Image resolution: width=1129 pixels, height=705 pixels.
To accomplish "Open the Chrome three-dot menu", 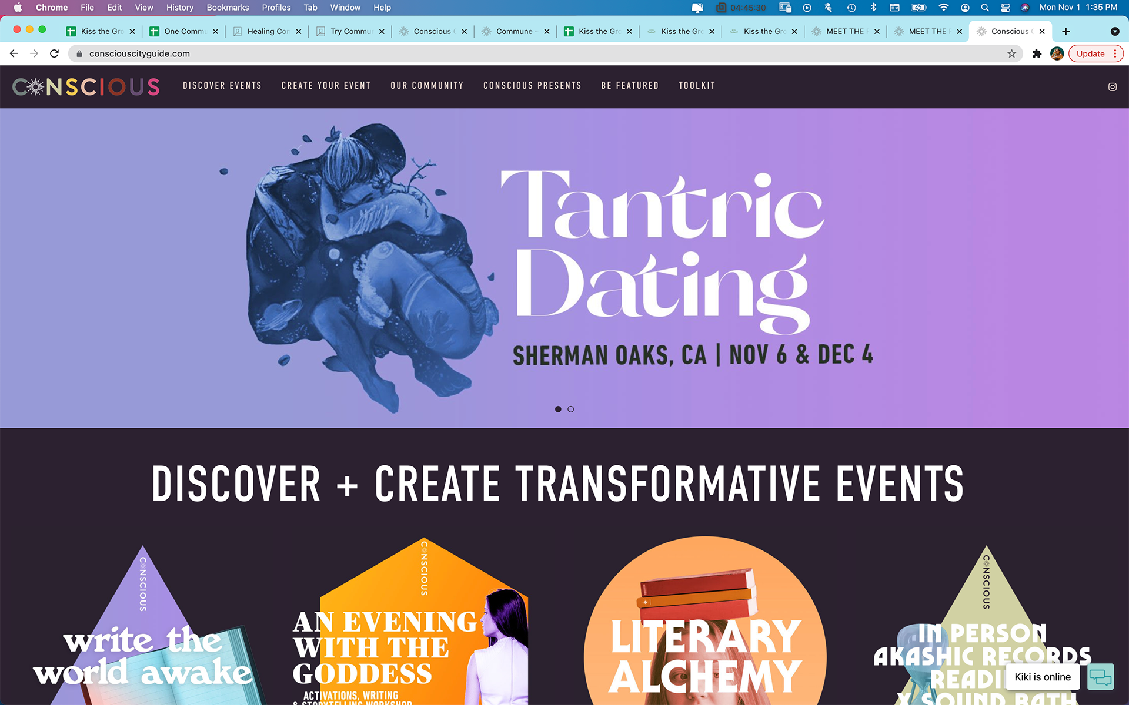I will 1115,53.
